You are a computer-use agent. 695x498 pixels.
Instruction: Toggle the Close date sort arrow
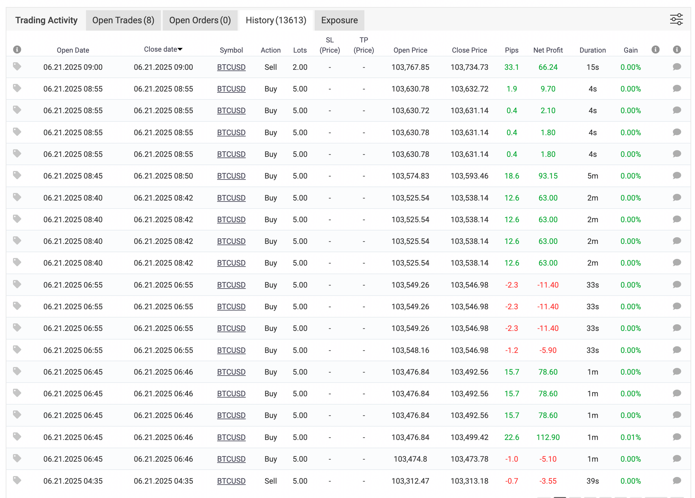[180, 49]
